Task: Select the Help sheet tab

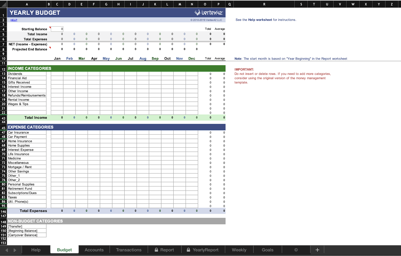Action: (x=36, y=250)
